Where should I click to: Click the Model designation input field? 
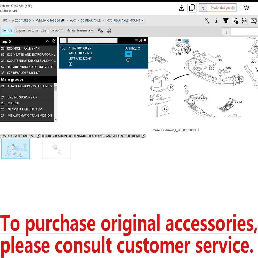pyautogui.click(x=222, y=8)
